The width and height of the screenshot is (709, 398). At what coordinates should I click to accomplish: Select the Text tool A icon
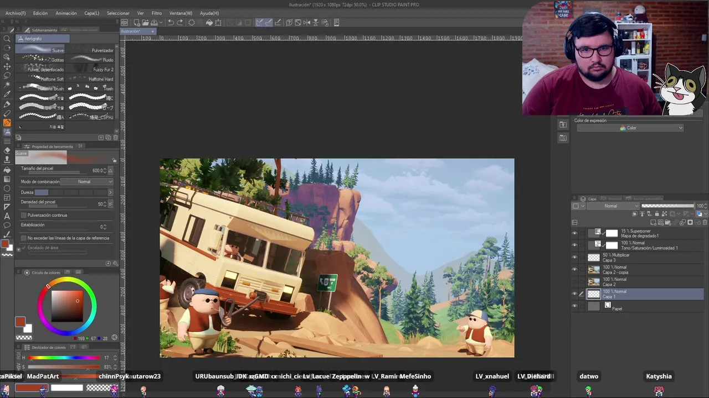[x=7, y=217]
